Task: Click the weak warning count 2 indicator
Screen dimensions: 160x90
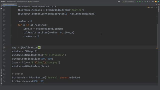Action: [x=152, y=7]
